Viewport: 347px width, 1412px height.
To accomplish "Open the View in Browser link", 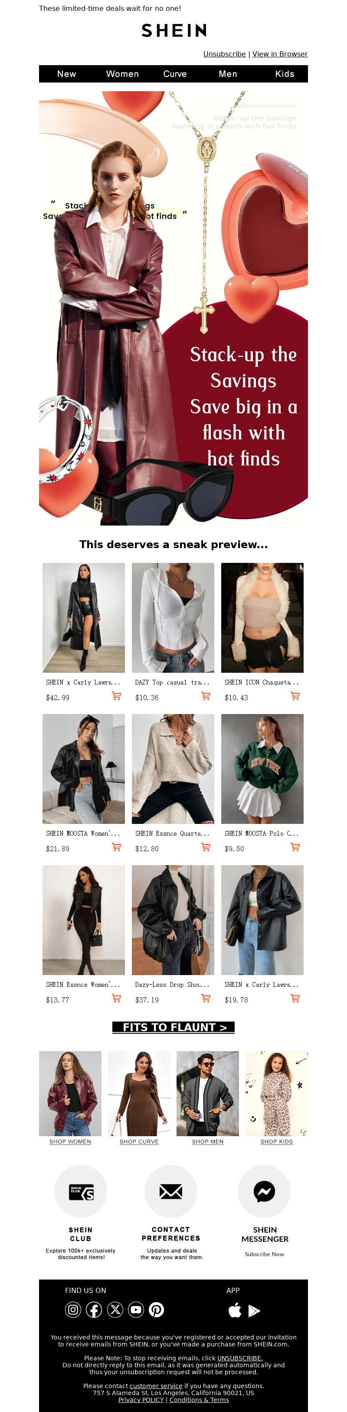I will [x=280, y=54].
